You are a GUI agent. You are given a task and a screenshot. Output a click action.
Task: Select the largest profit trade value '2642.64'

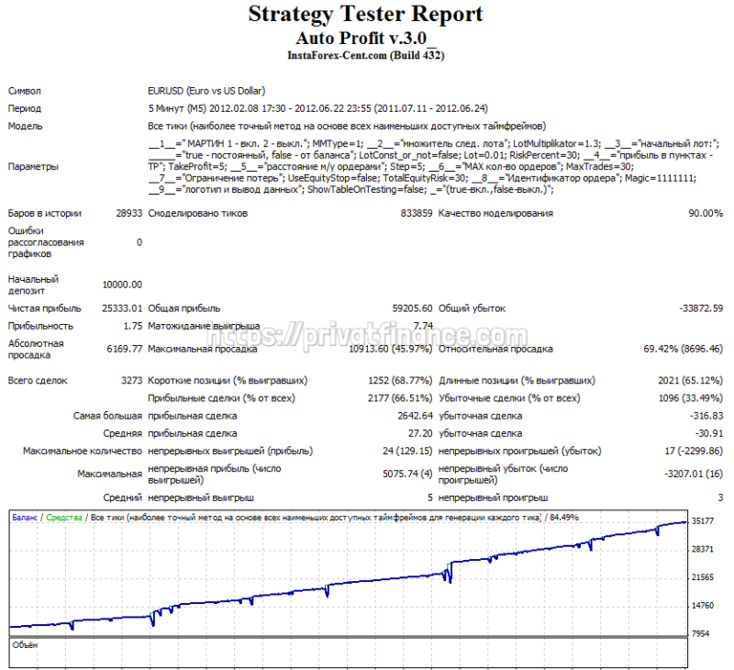[416, 416]
